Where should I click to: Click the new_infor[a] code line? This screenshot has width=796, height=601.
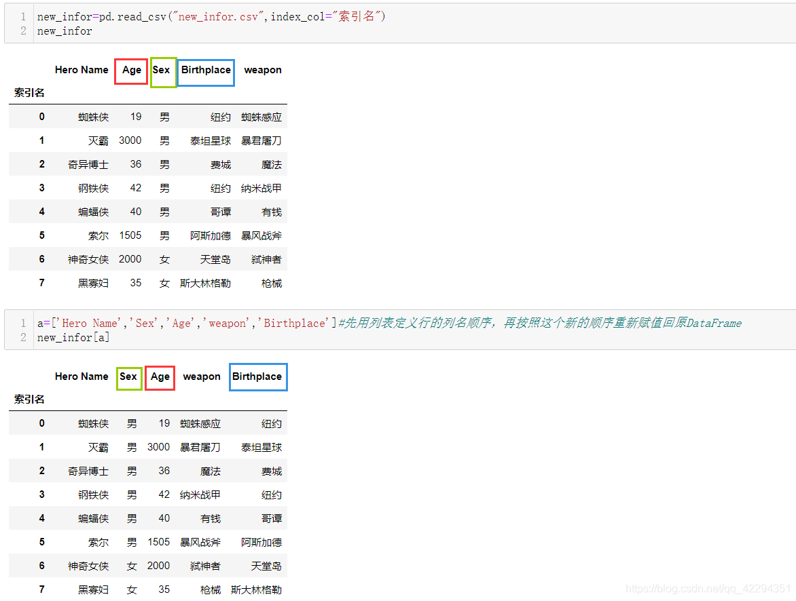point(73,337)
